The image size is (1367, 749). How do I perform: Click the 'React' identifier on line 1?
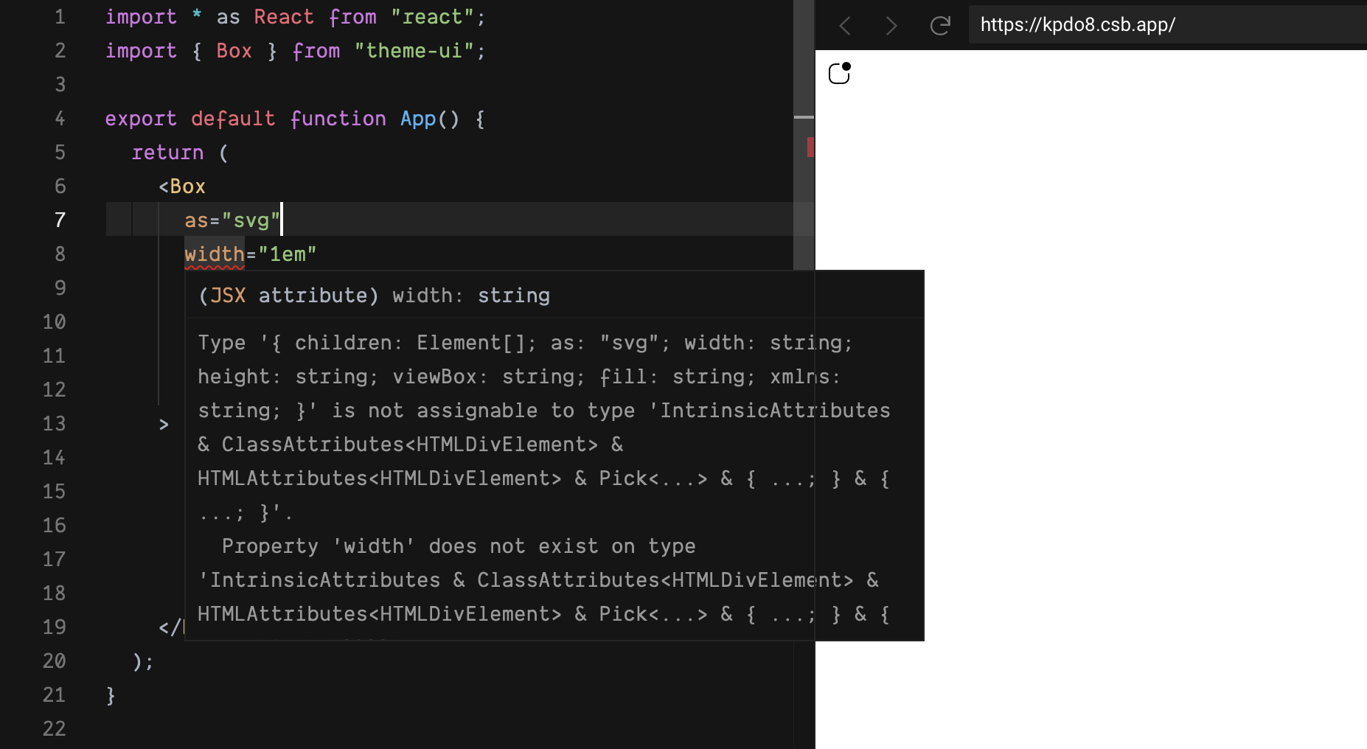[284, 17]
